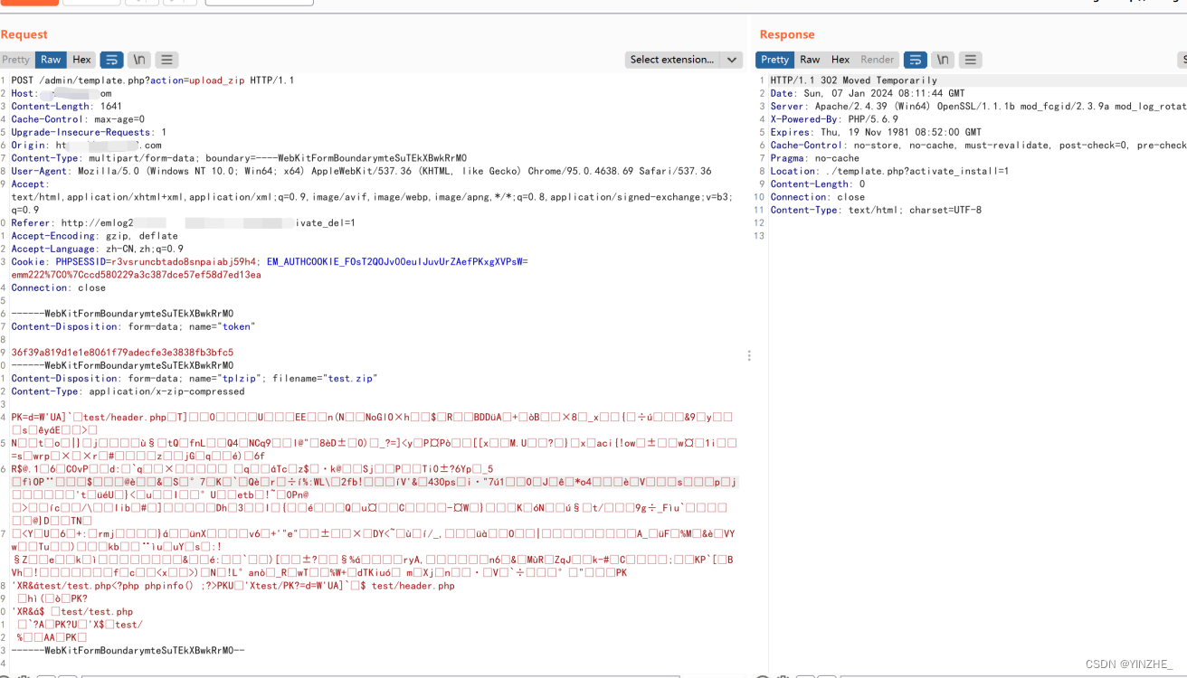1187x678 pixels.
Task: Switch Request view to Pretty tab
Action: (x=15, y=60)
